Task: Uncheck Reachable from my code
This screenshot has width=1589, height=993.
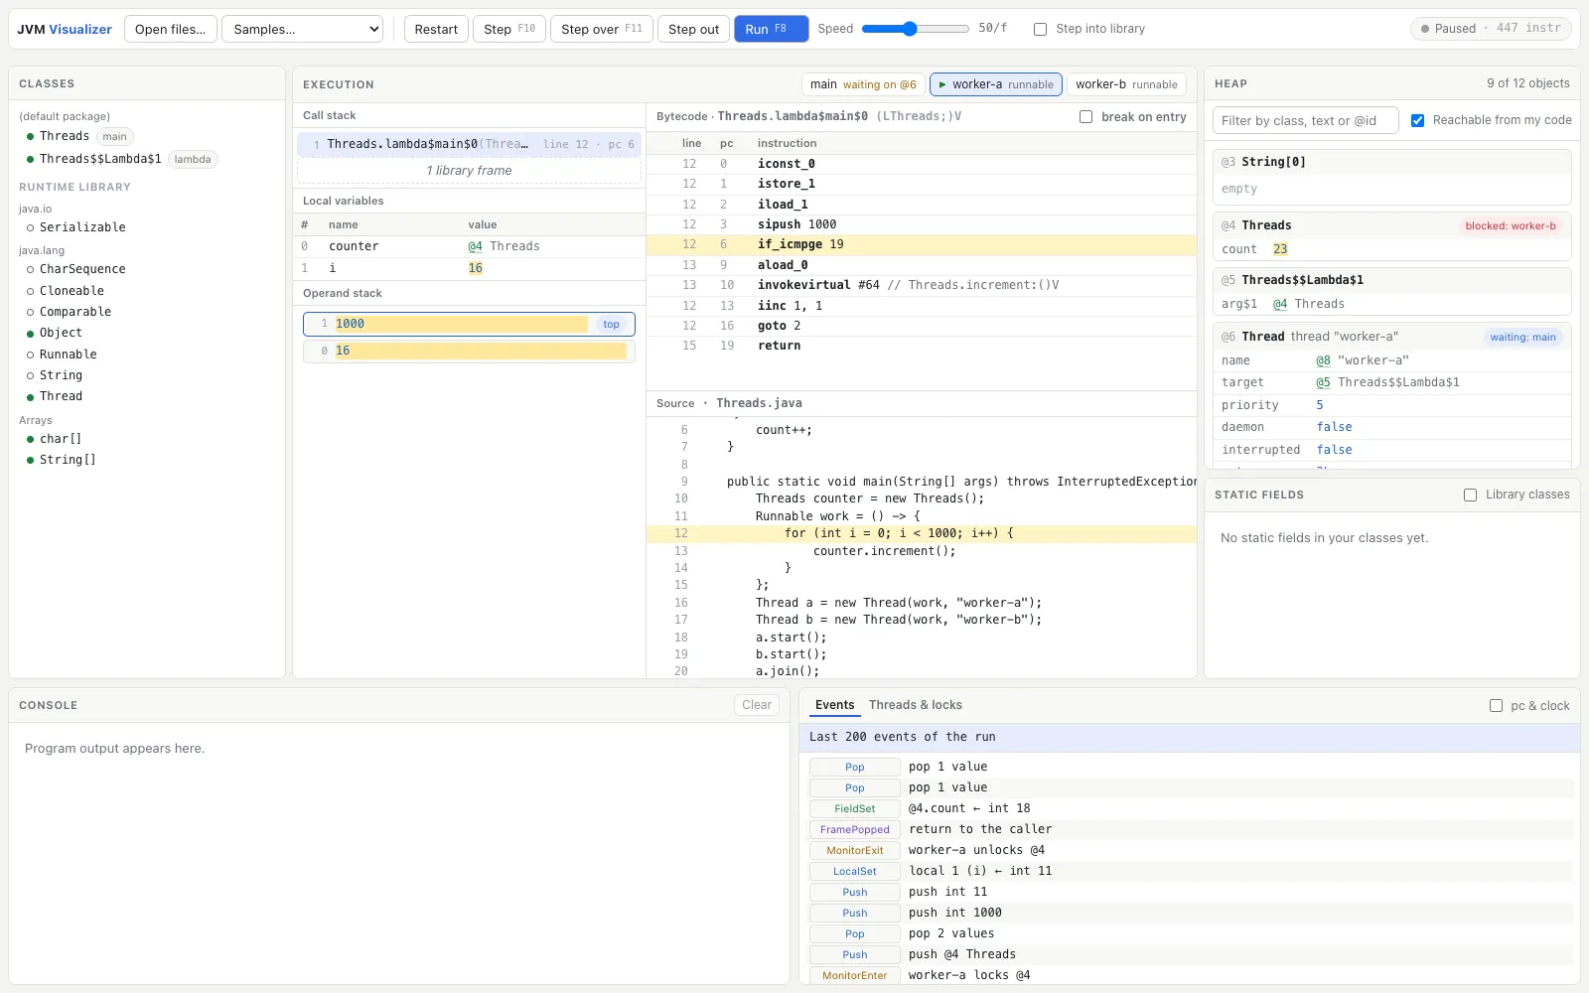Action: click(x=1417, y=120)
